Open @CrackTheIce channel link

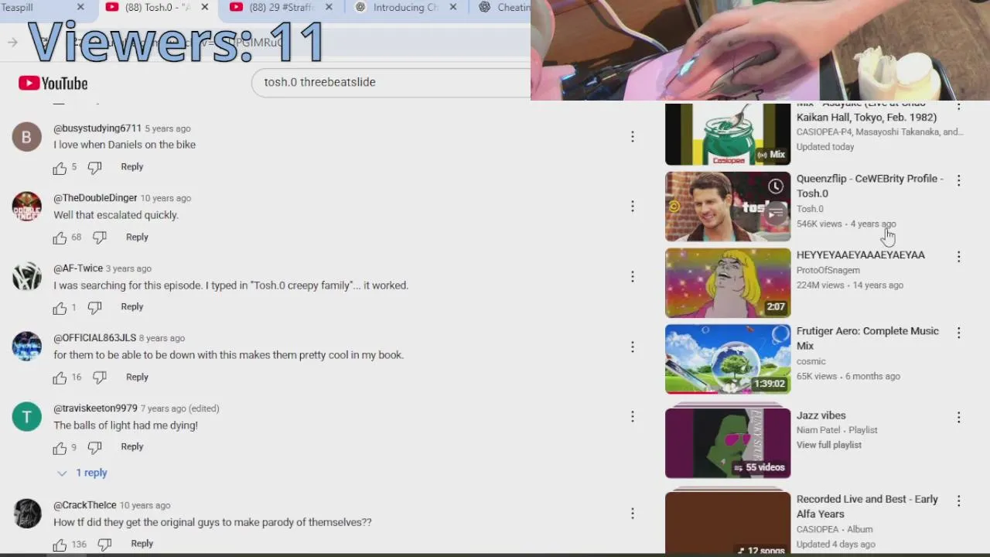pyautogui.click(x=84, y=505)
